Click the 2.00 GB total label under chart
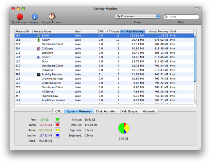 pos(124,139)
